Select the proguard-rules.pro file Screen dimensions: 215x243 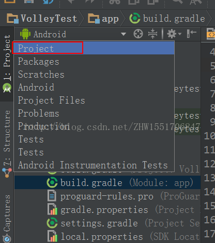[x=108, y=196]
